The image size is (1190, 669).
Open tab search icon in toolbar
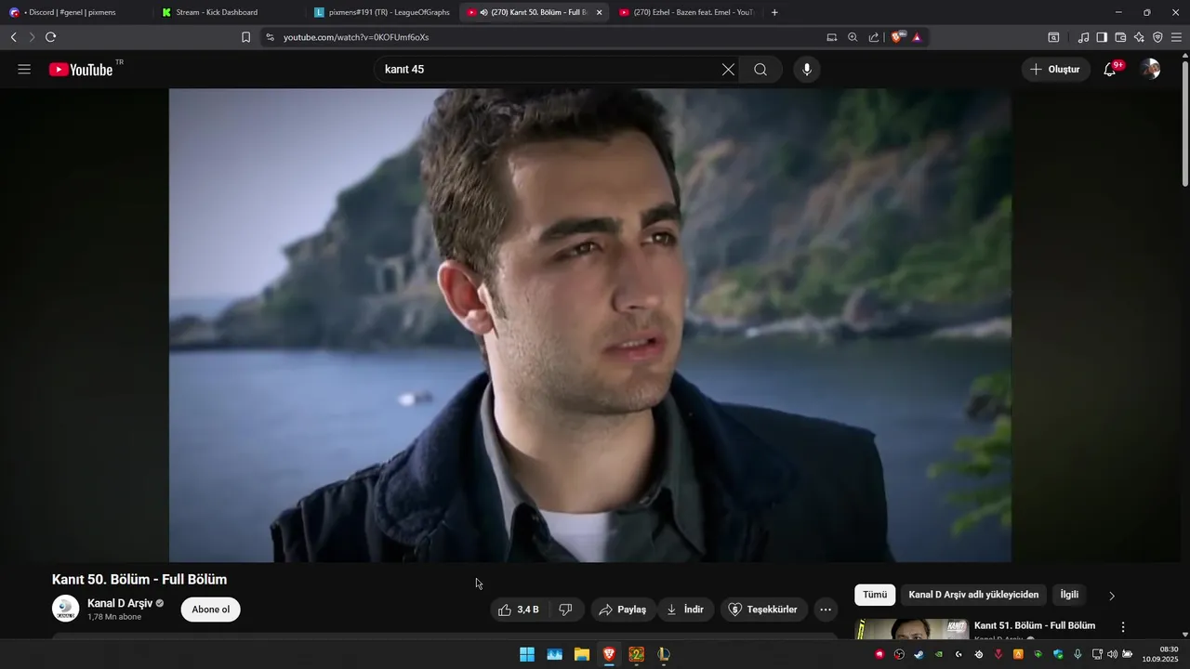(1053, 37)
